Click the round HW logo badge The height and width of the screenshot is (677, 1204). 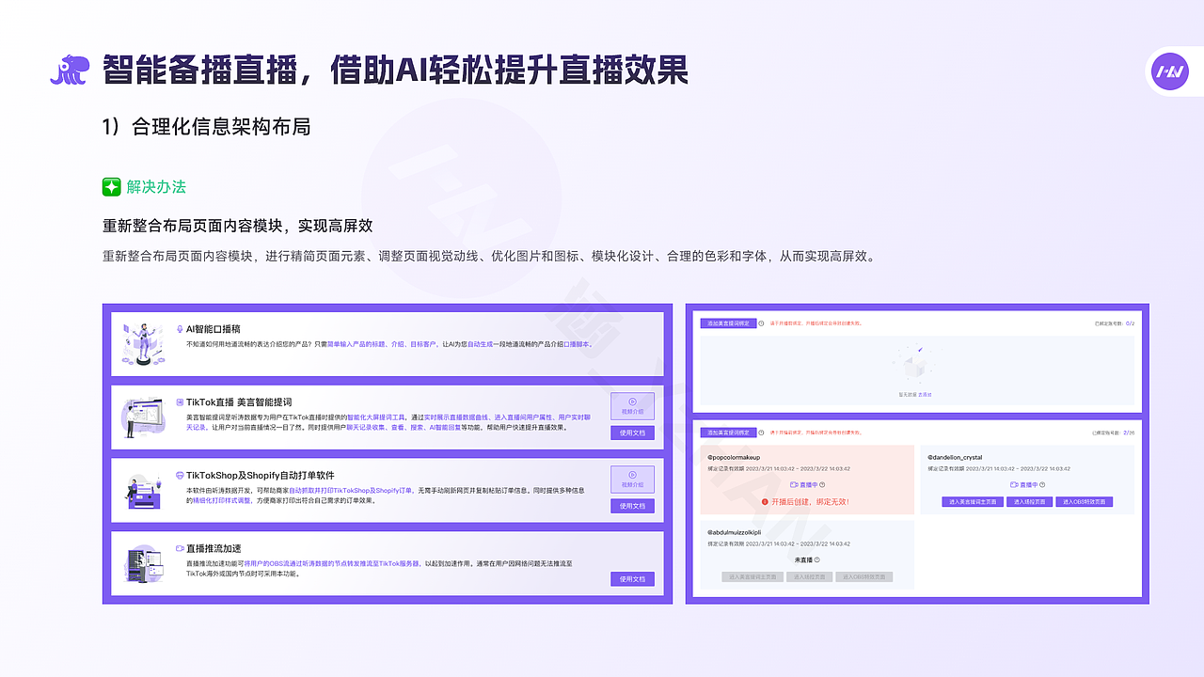tap(1169, 71)
